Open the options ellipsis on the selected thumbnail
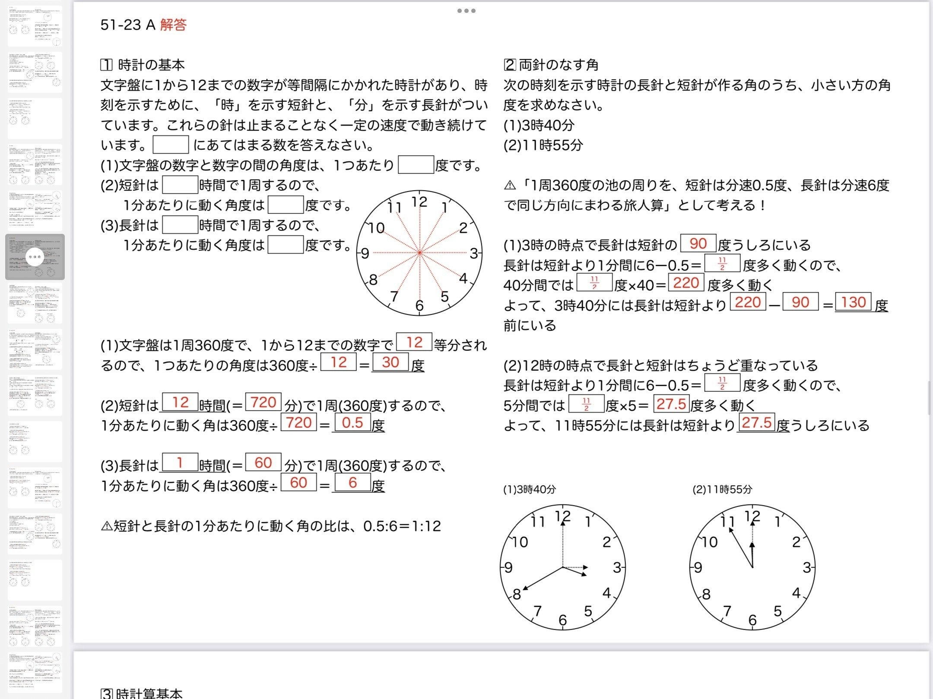The image size is (933, 699). [35, 257]
